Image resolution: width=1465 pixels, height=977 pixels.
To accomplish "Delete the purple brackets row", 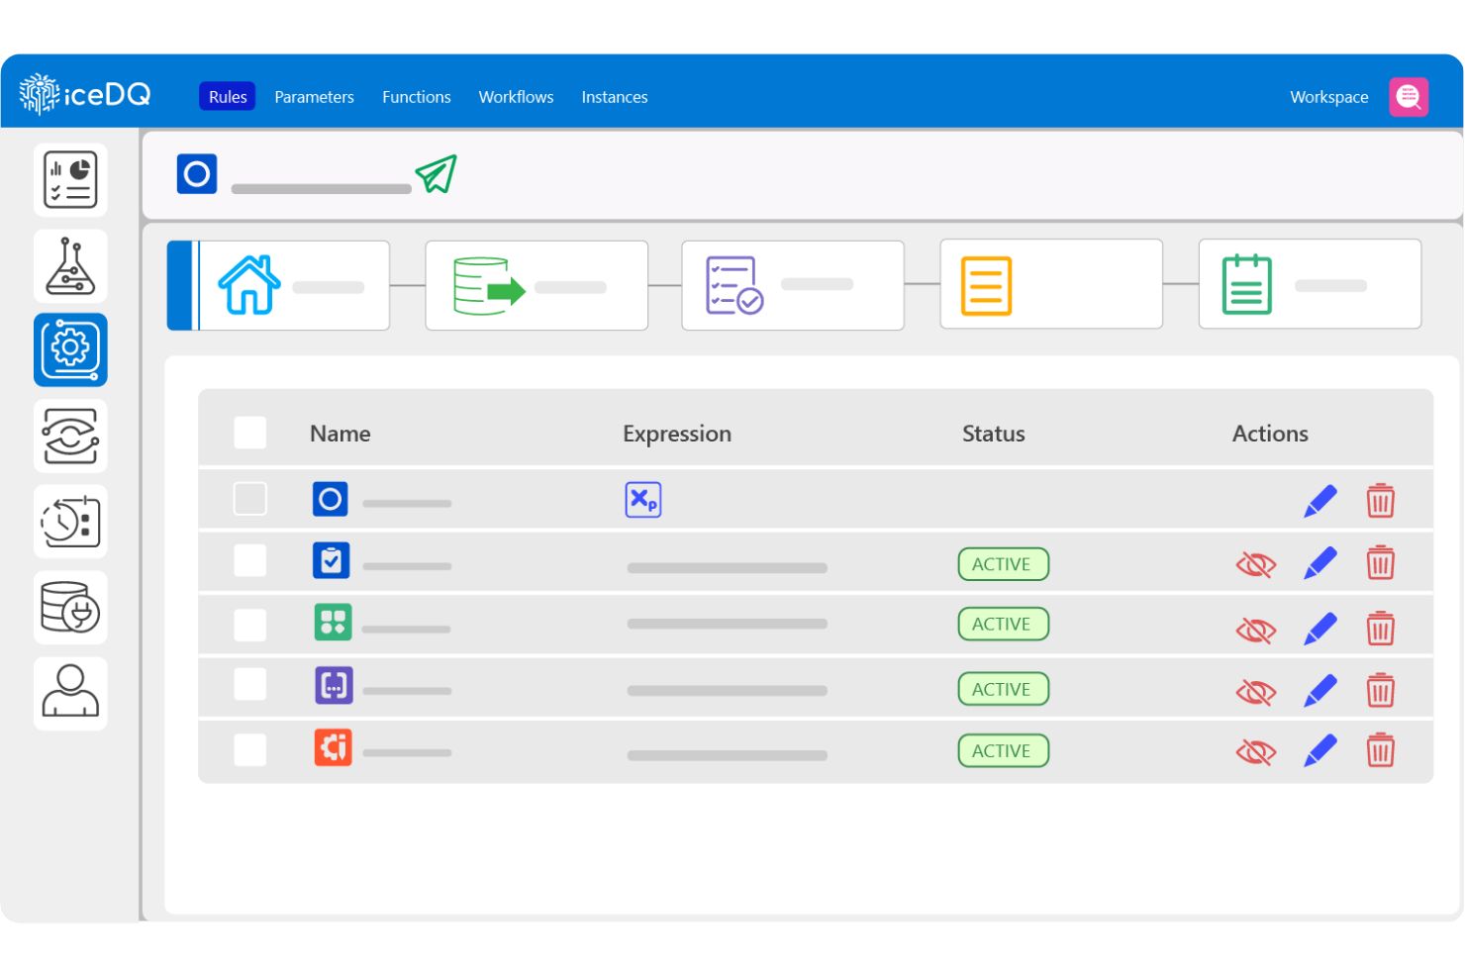I will pyautogui.click(x=1381, y=690).
